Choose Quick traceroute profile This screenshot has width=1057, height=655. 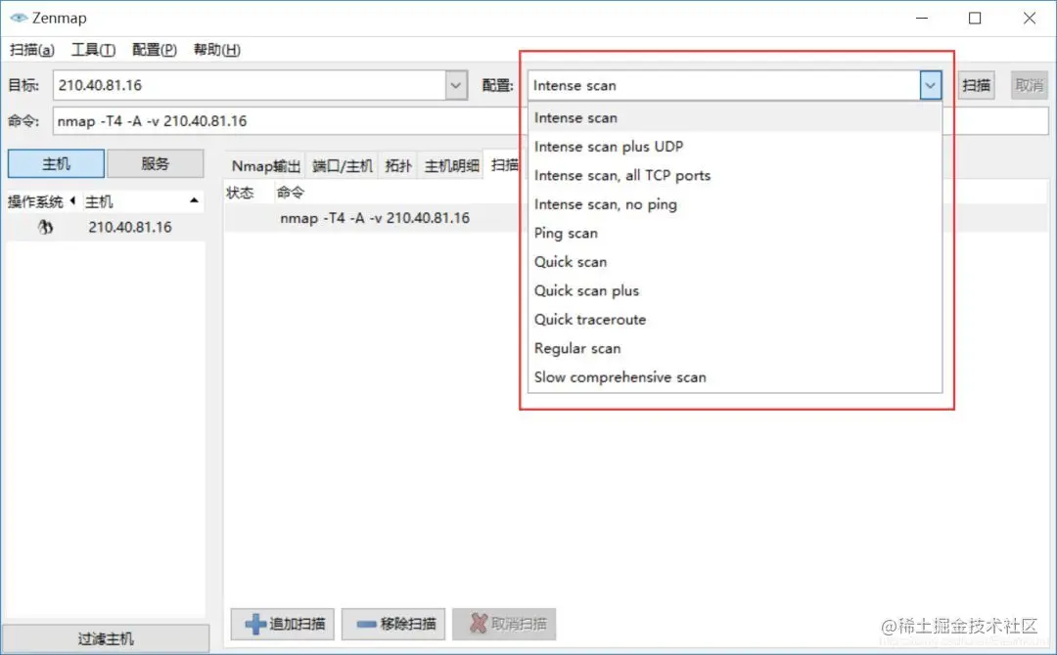[x=735, y=320]
